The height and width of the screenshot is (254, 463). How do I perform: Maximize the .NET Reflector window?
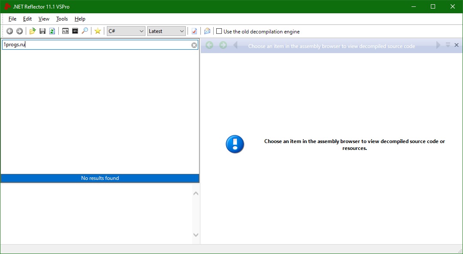tap(433, 6)
